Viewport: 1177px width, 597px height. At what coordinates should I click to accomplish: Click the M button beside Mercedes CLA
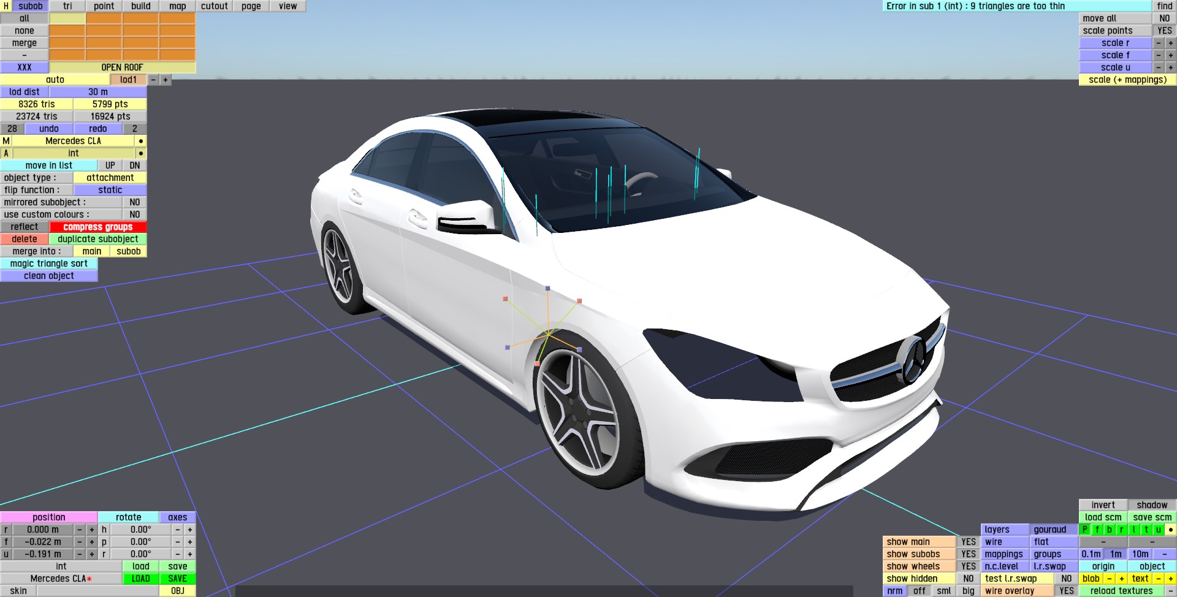6,141
